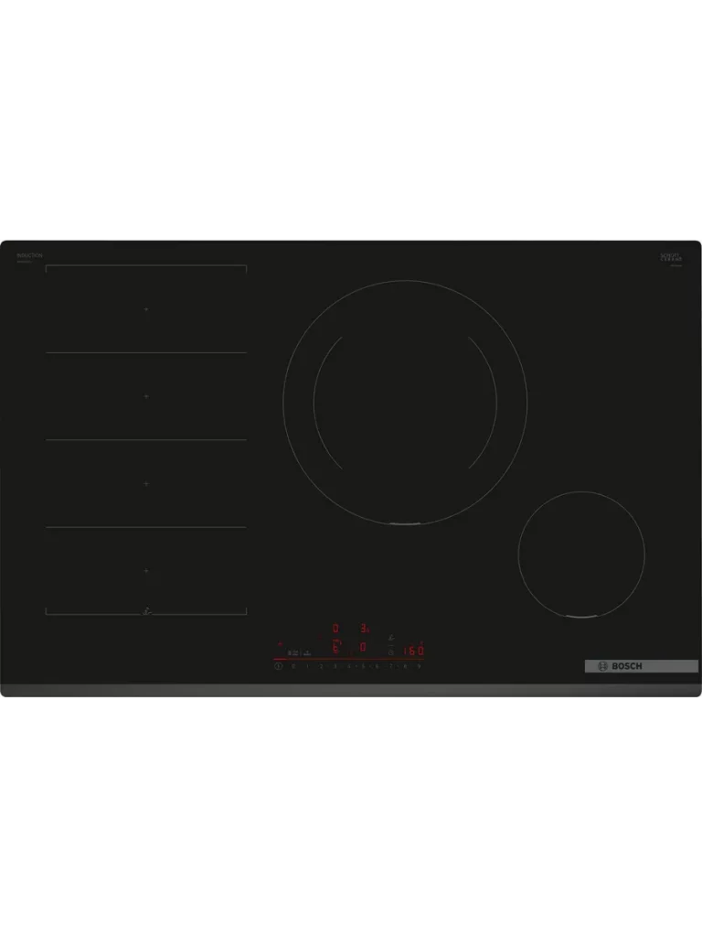
Task: Tap the Bosch logo badge
Action: (641, 666)
